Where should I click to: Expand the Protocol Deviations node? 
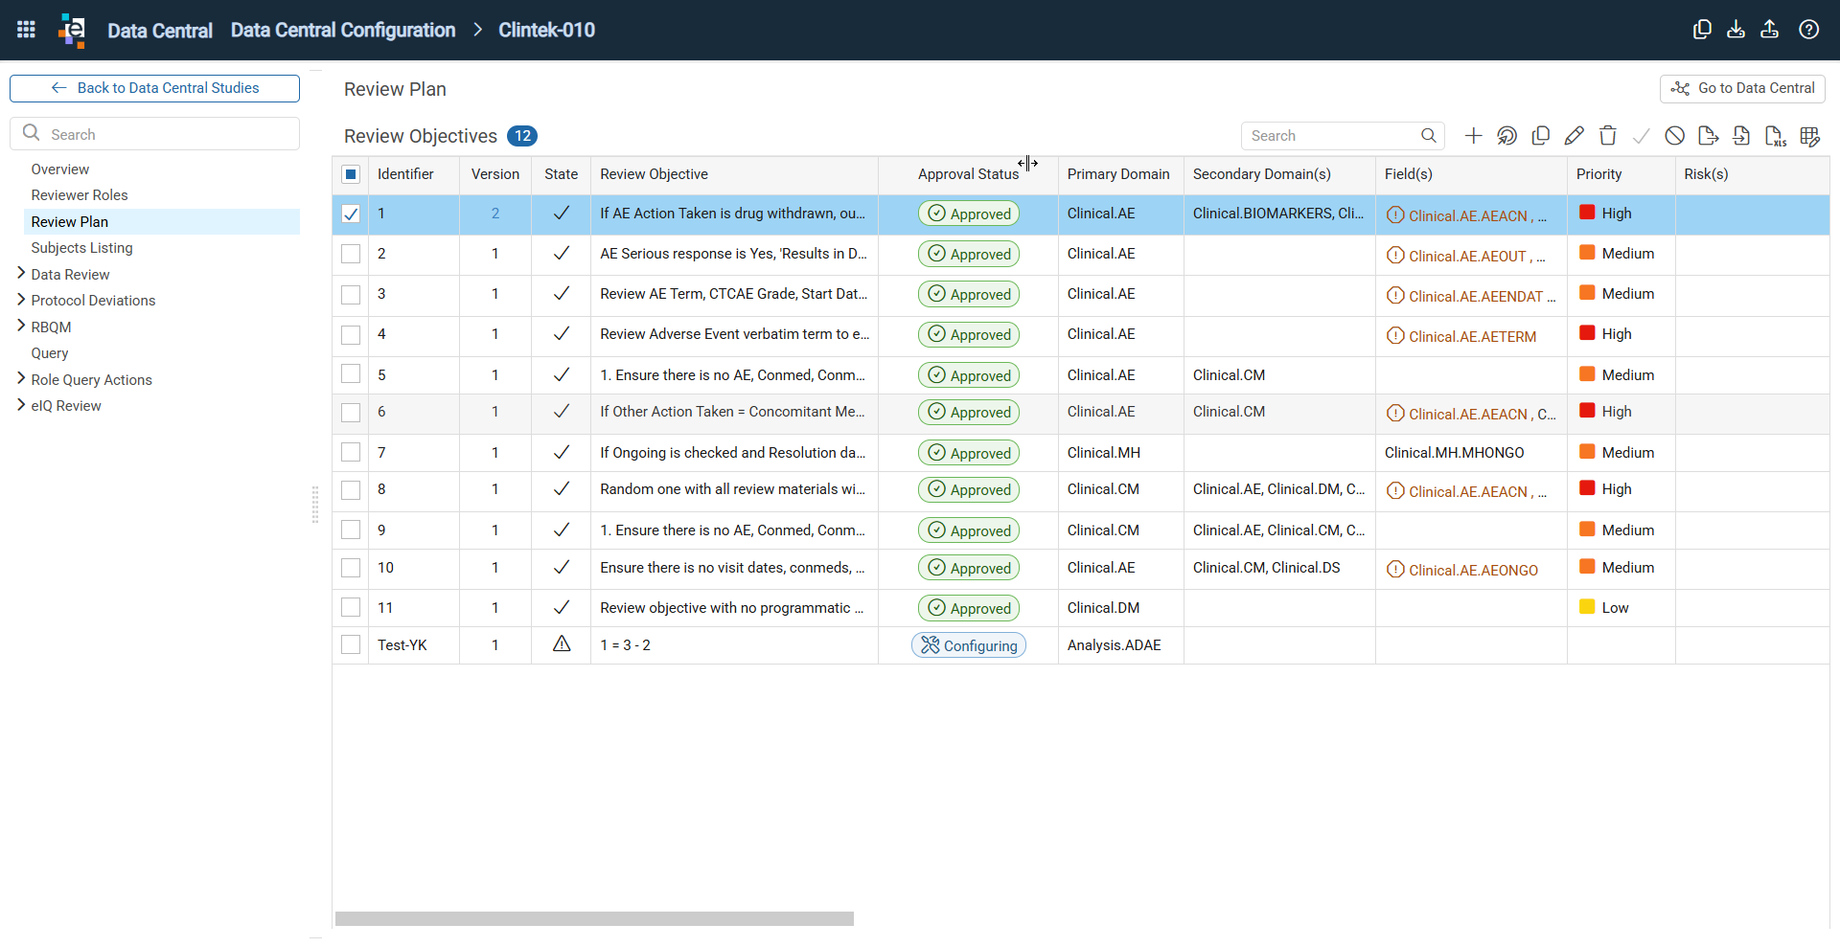[21, 300]
